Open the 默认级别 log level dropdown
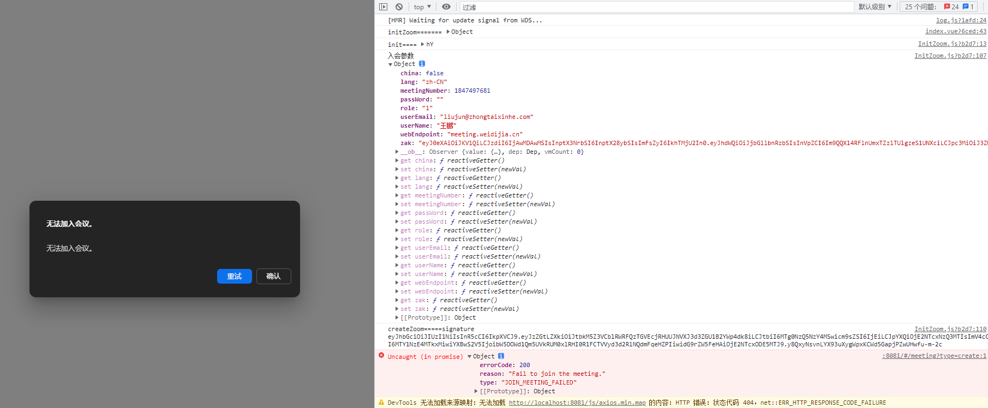 point(875,7)
